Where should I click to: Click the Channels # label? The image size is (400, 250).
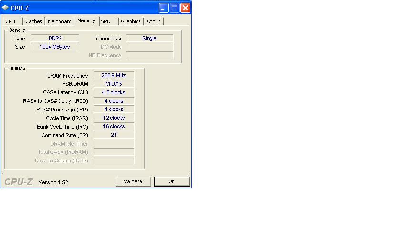(x=109, y=39)
